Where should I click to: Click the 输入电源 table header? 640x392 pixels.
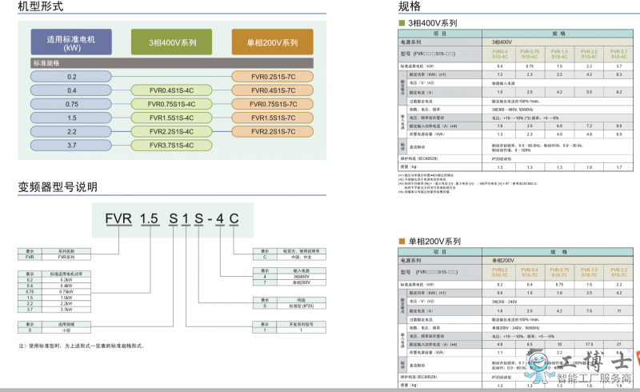(x=302, y=270)
